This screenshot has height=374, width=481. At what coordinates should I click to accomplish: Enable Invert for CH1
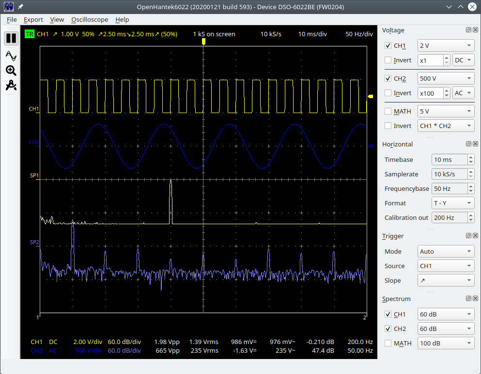[388, 60]
